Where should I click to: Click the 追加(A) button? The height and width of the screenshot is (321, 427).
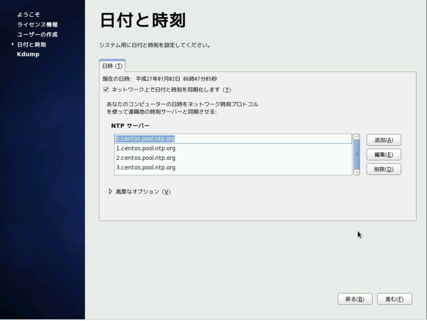pos(384,140)
